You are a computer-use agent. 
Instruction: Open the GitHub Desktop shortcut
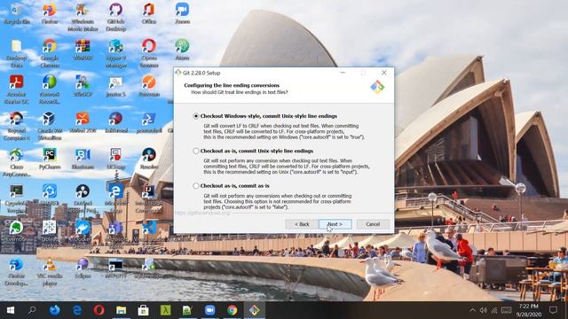(116, 18)
